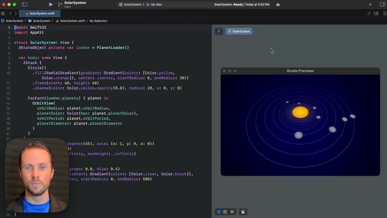The height and width of the screenshot is (218, 387).
Task: Select the Live preview play icon
Action: point(219,212)
